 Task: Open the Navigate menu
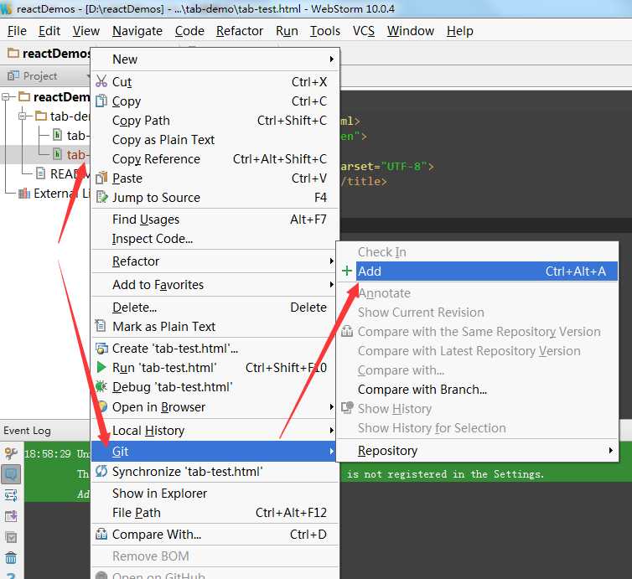pyautogui.click(x=137, y=31)
